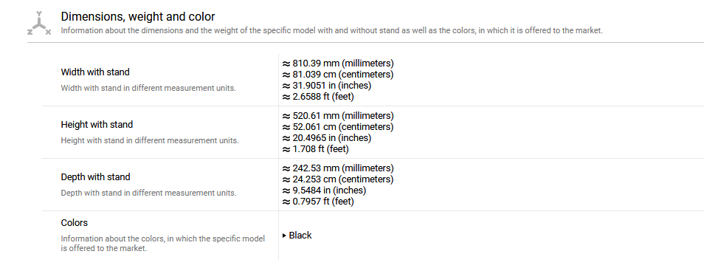This screenshot has height=271, width=704.
Task: Click the XYZ axes dimensions icon
Action: pyautogui.click(x=39, y=23)
